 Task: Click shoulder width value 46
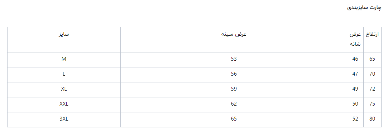tap(355, 59)
